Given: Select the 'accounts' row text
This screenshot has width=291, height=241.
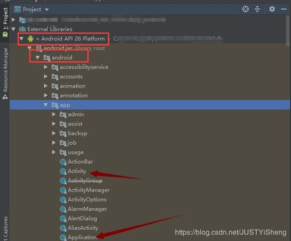Looking at the screenshot, I should (x=71, y=76).
